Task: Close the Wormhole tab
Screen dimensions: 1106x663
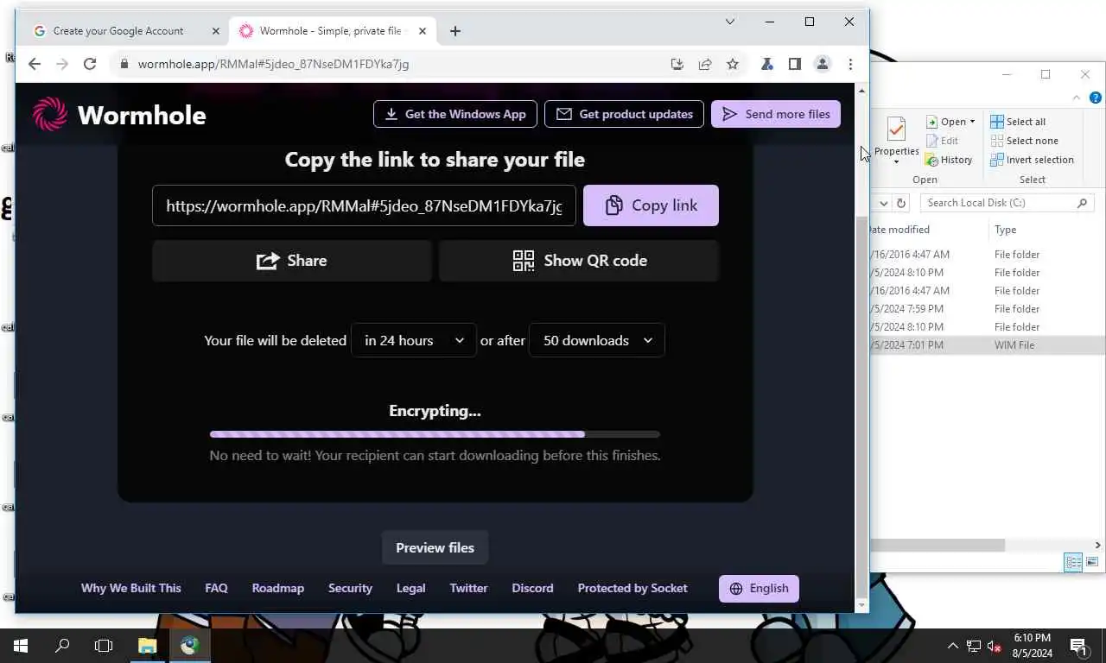Action: [x=422, y=31]
